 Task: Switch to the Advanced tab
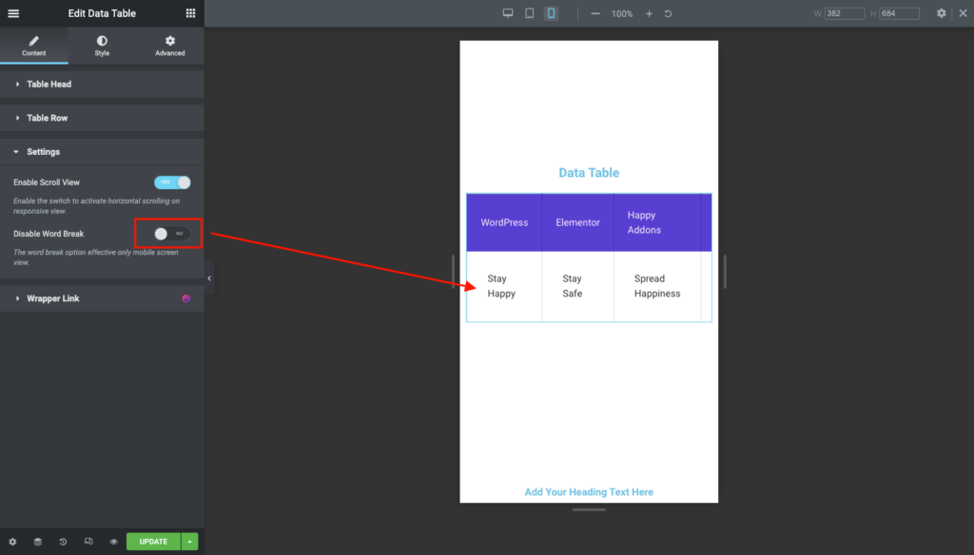tap(170, 46)
